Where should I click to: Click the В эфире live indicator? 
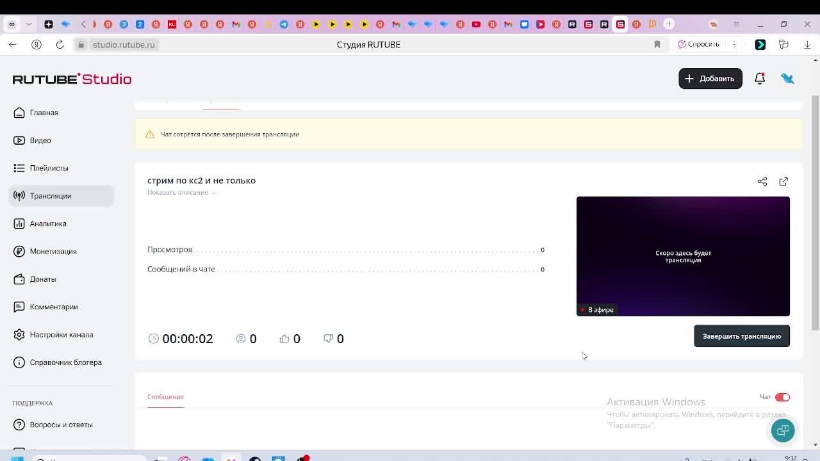(597, 310)
